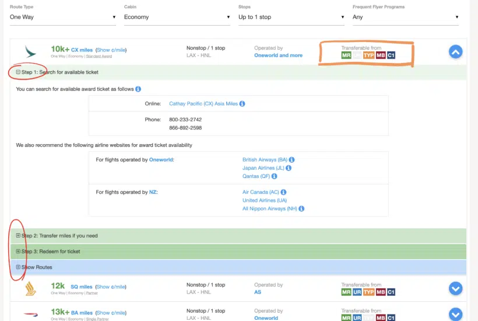
Task: Click info icon next to British Airways (BA)
Action: (292, 159)
